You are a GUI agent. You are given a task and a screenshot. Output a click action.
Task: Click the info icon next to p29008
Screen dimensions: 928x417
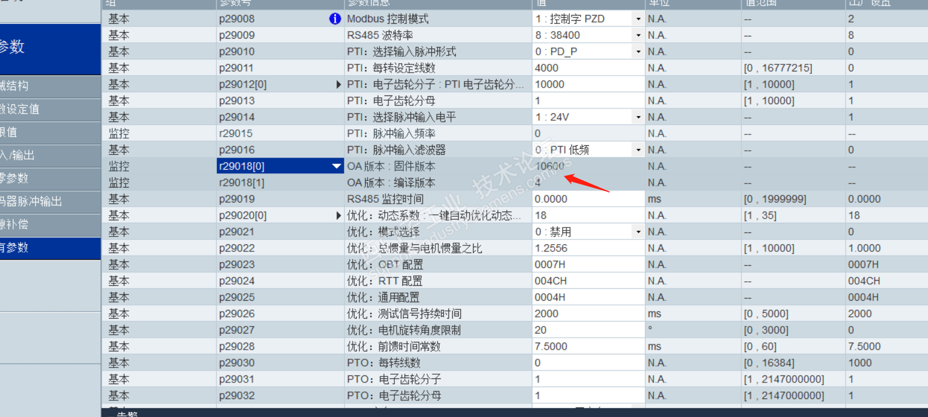click(335, 19)
